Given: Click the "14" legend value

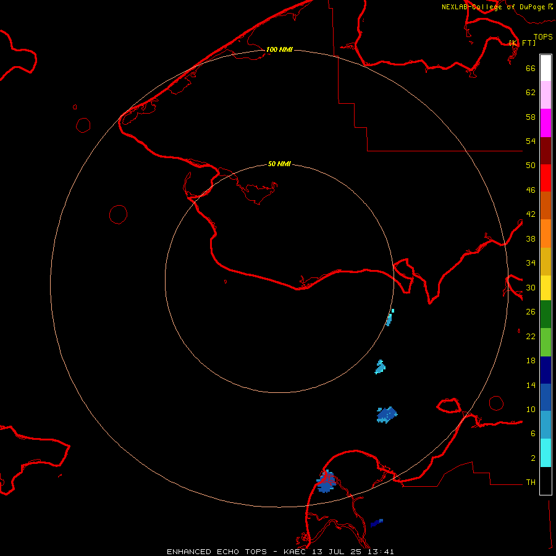Looking at the screenshot, I should [x=531, y=385].
